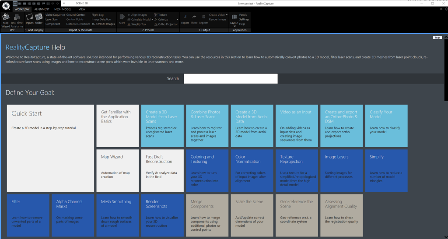Export the model via Export icon
448x239 pixels.
pyautogui.click(x=185, y=19)
